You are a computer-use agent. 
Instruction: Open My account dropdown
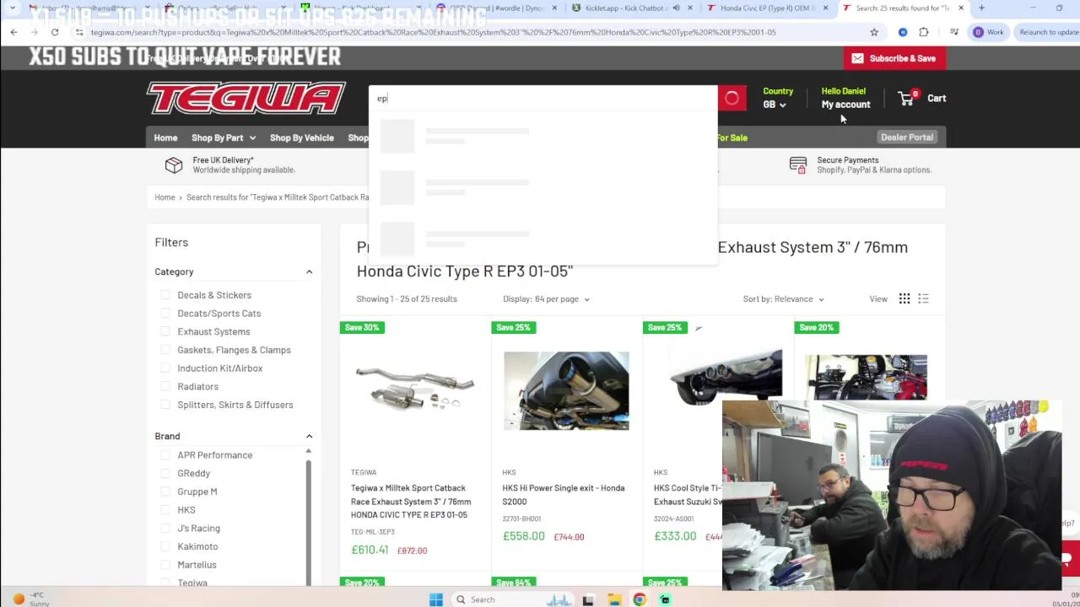(x=845, y=105)
